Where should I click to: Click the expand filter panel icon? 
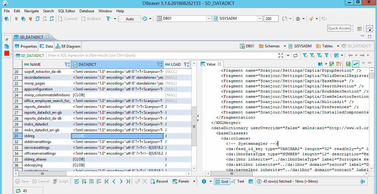point(281,55)
